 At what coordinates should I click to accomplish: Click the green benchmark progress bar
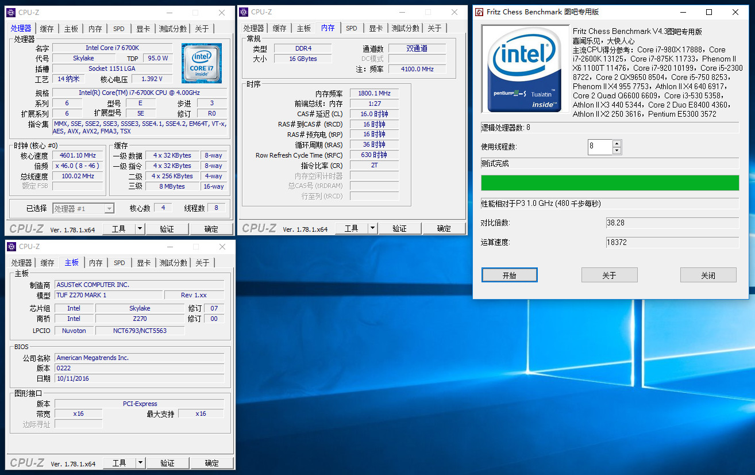tap(610, 183)
